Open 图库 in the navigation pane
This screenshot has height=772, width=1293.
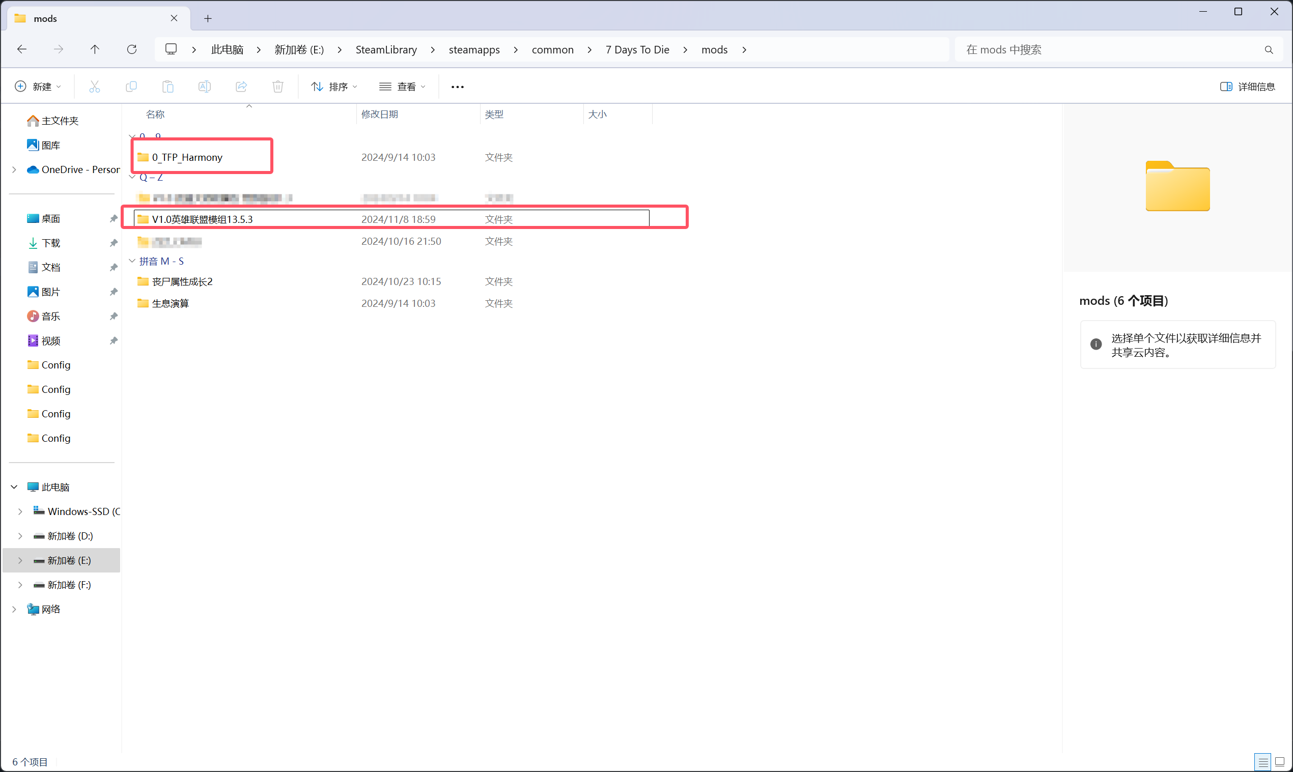point(43,145)
